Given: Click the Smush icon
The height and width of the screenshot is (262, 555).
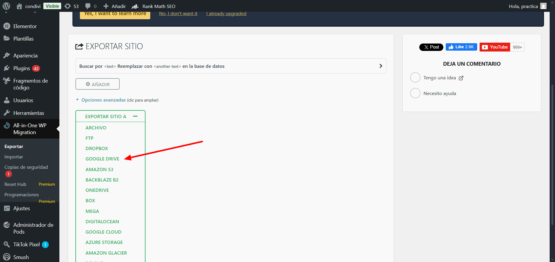Looking at the screenshot, I should 7,257.
